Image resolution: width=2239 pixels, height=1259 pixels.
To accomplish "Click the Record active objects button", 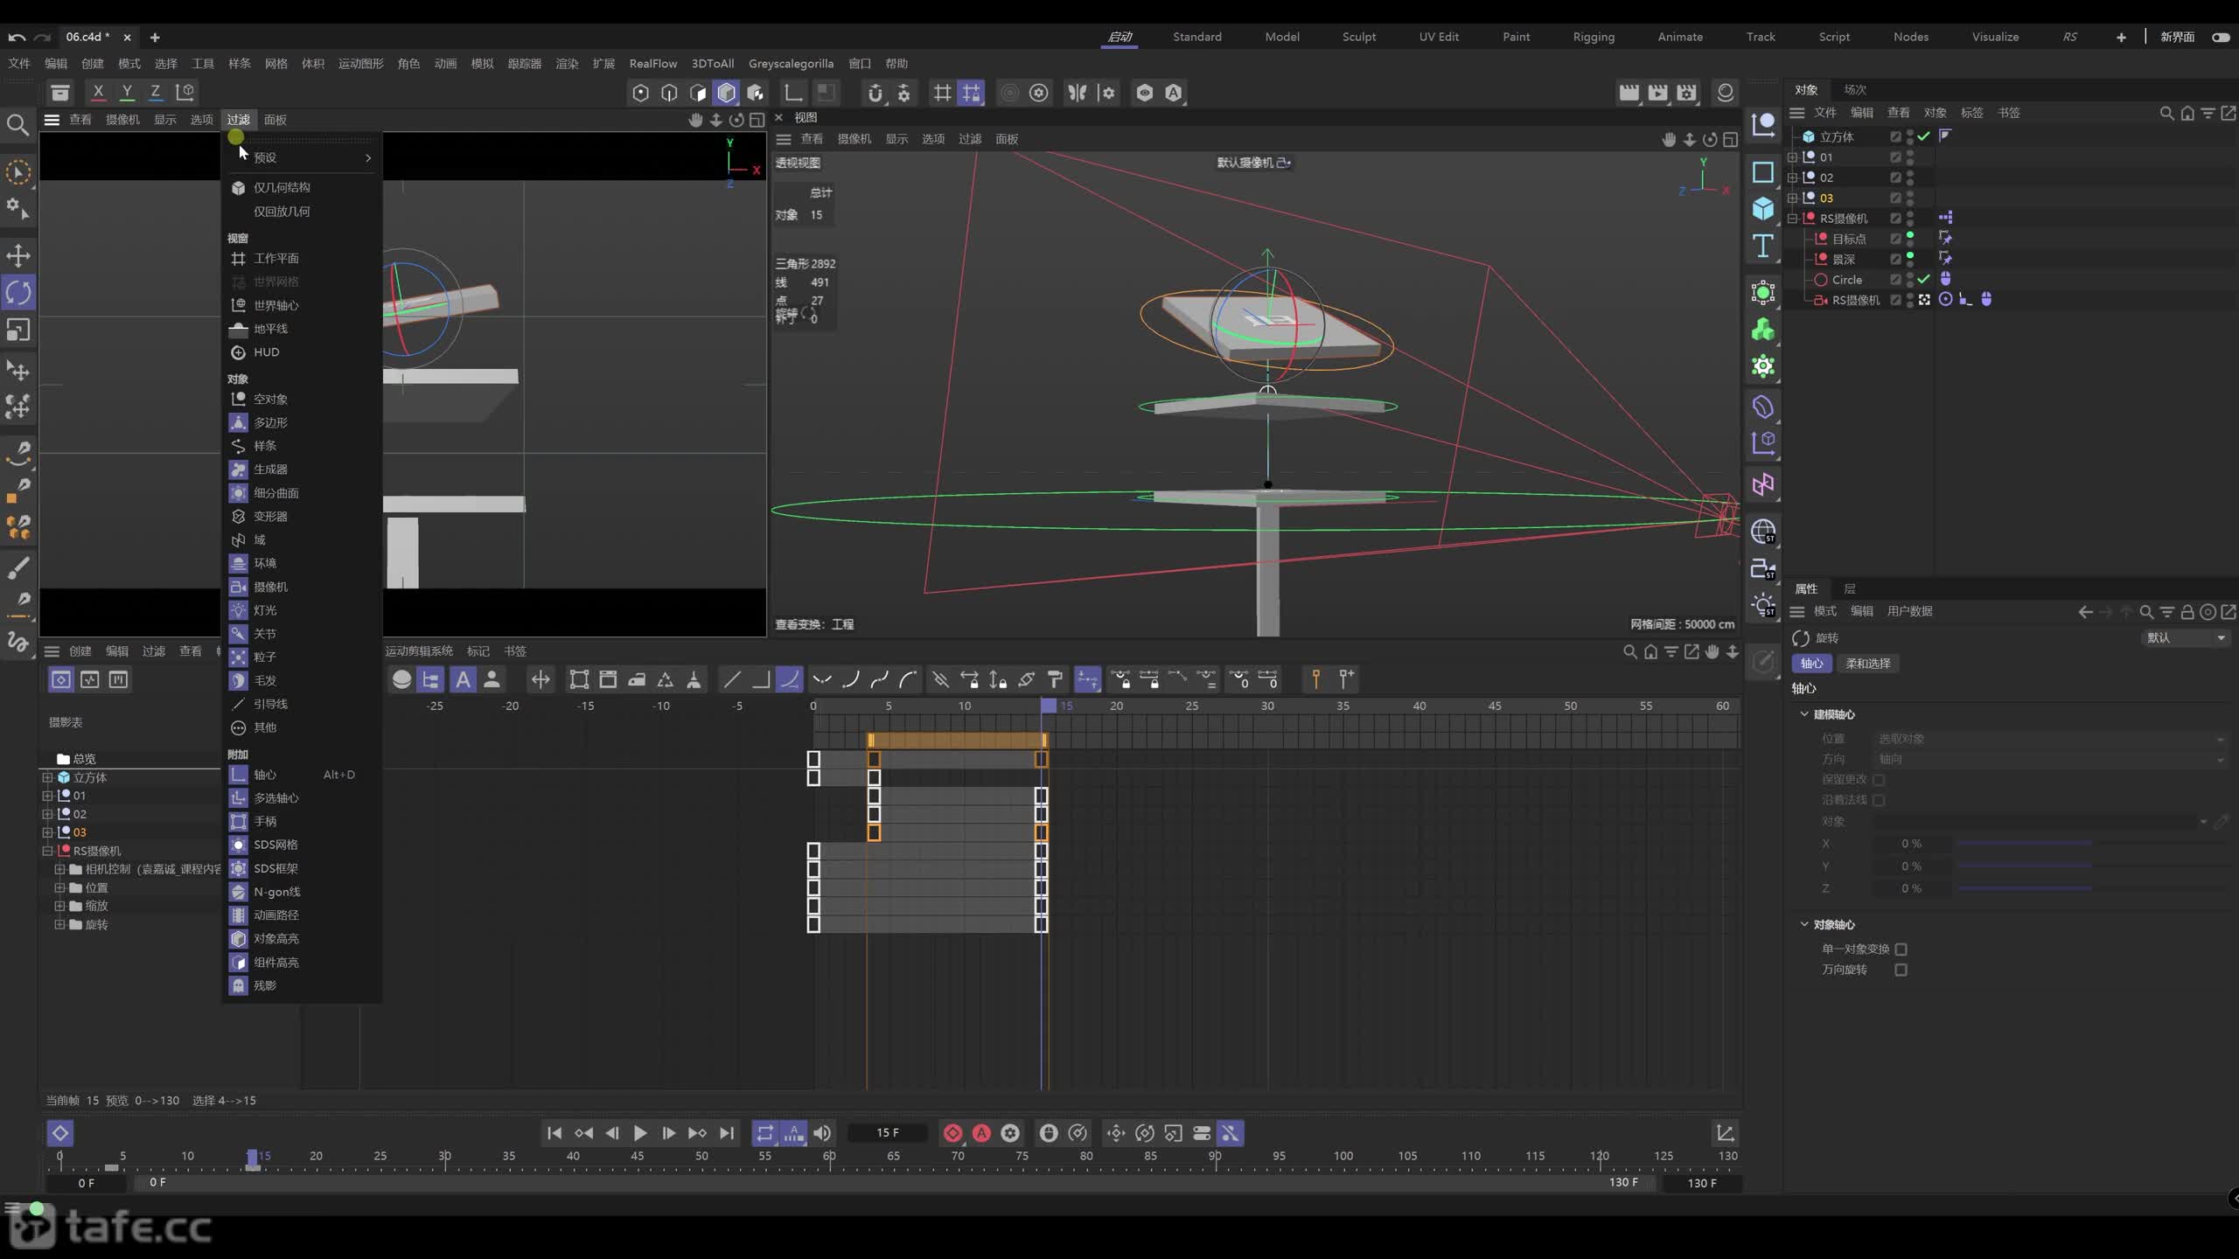I will (x=953, y=1133).
